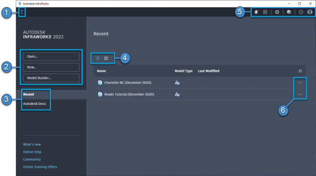Open the notifications bell
This screenshot has width=316, height=176.
click(x=256, y=12)
